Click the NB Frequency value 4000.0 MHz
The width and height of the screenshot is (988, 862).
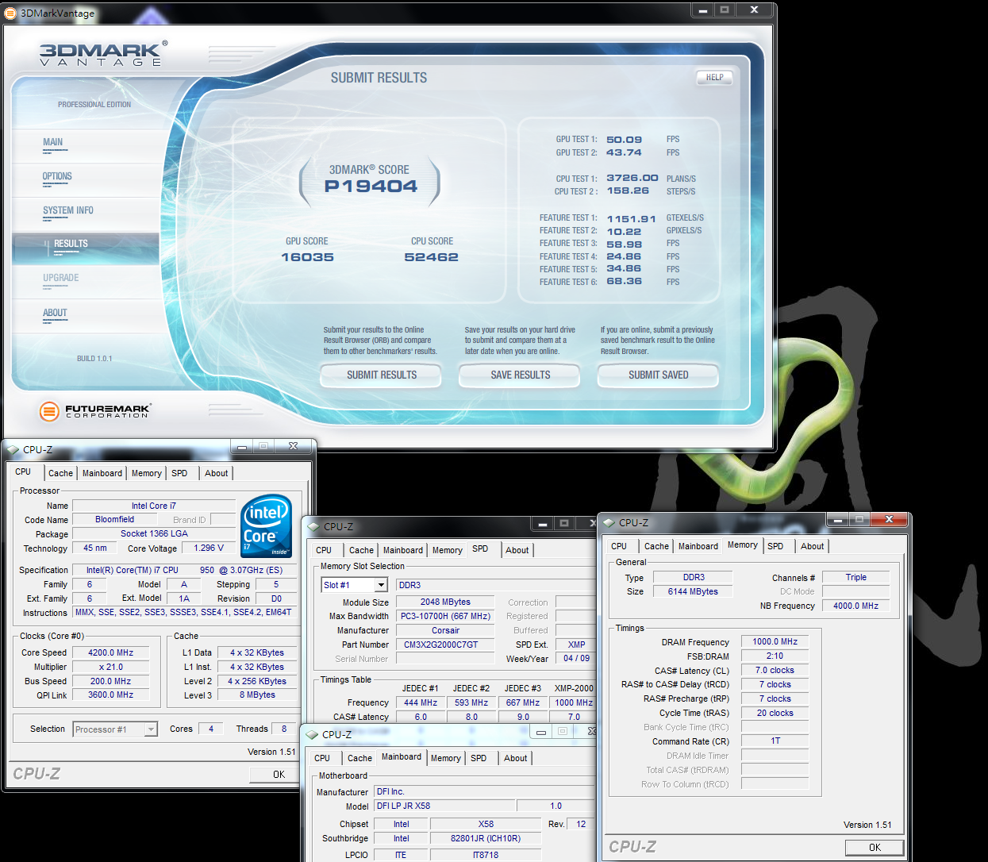pos(855,606)
